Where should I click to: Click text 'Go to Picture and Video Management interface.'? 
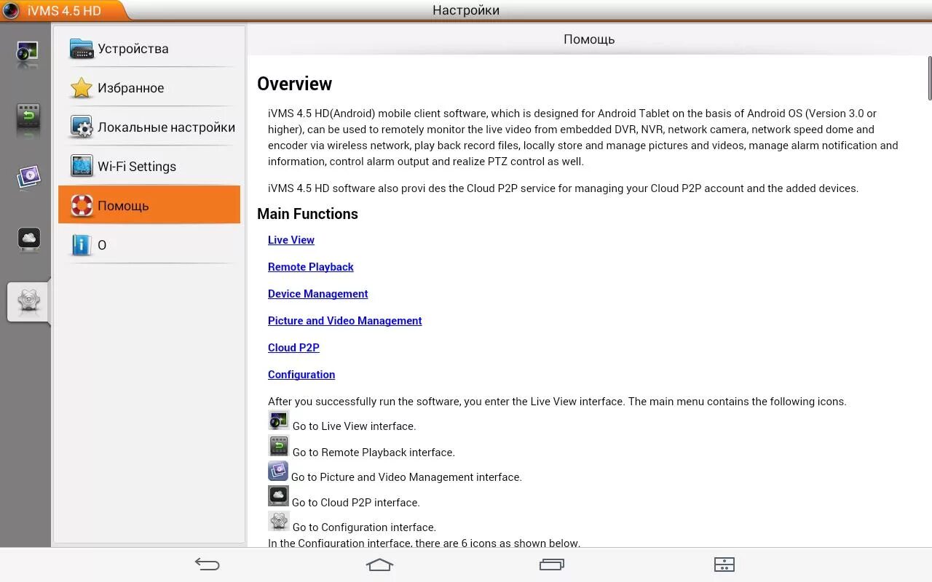[x=406, y=477]
